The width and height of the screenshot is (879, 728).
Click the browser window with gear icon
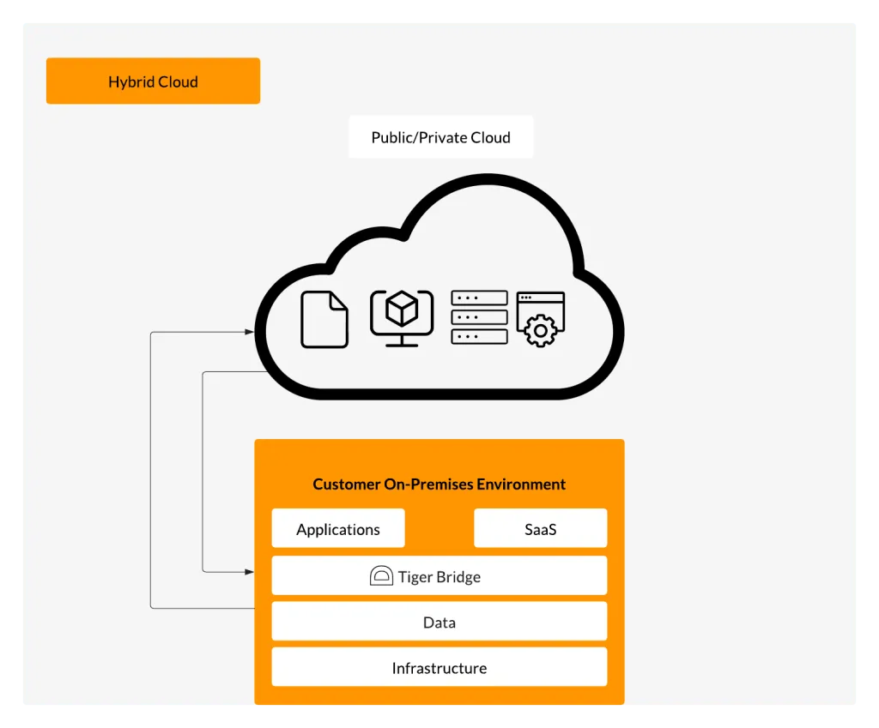click(x=541, y=319)
